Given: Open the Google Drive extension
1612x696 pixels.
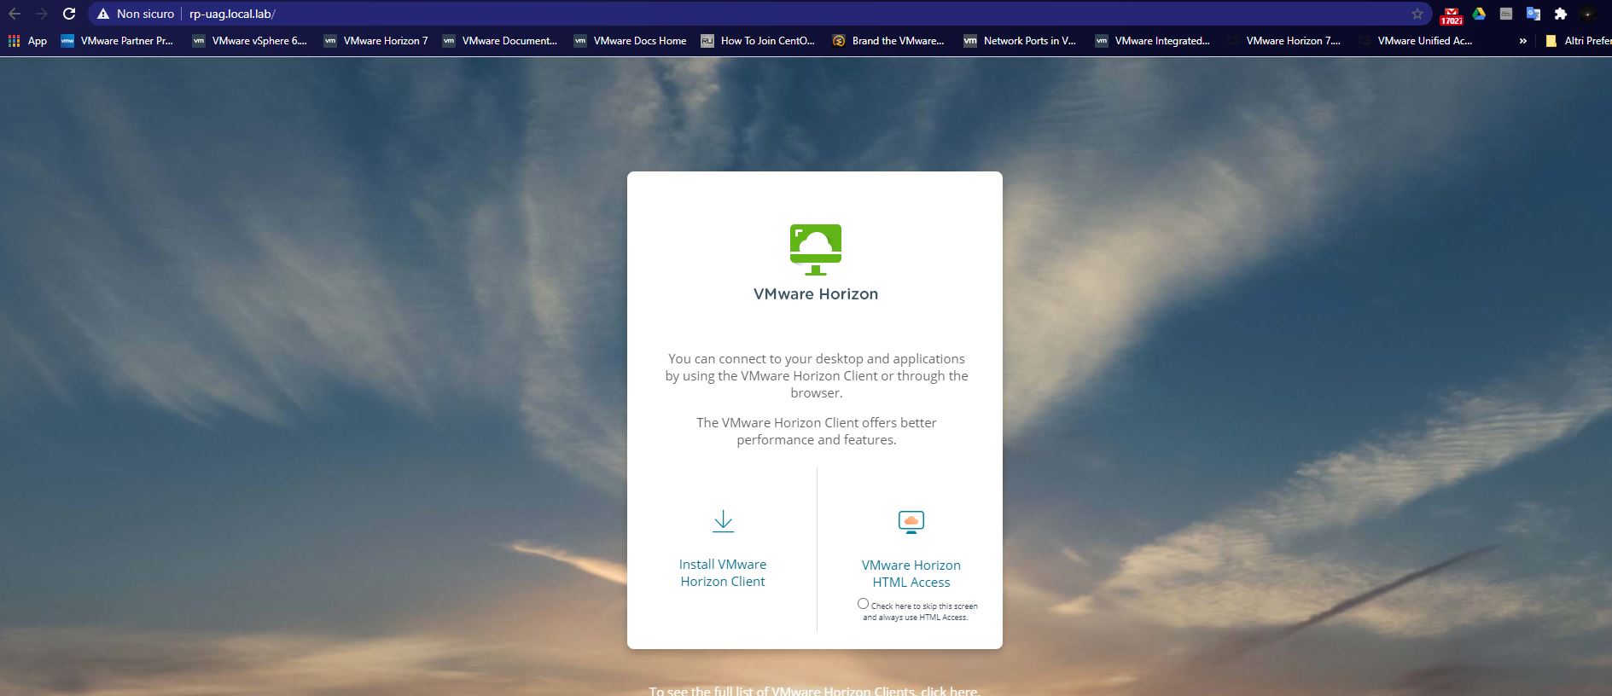Looking at the screenshot, I should 1479,14.
